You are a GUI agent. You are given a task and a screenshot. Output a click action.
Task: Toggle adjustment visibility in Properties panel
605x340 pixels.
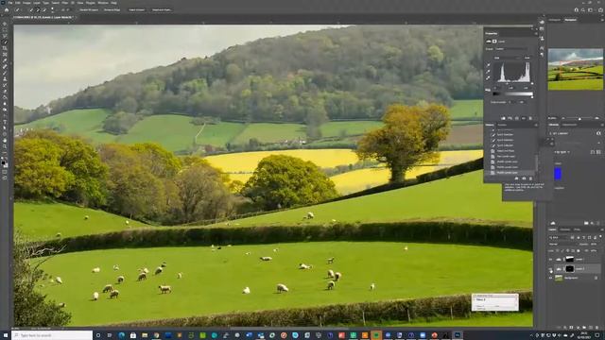524,118
